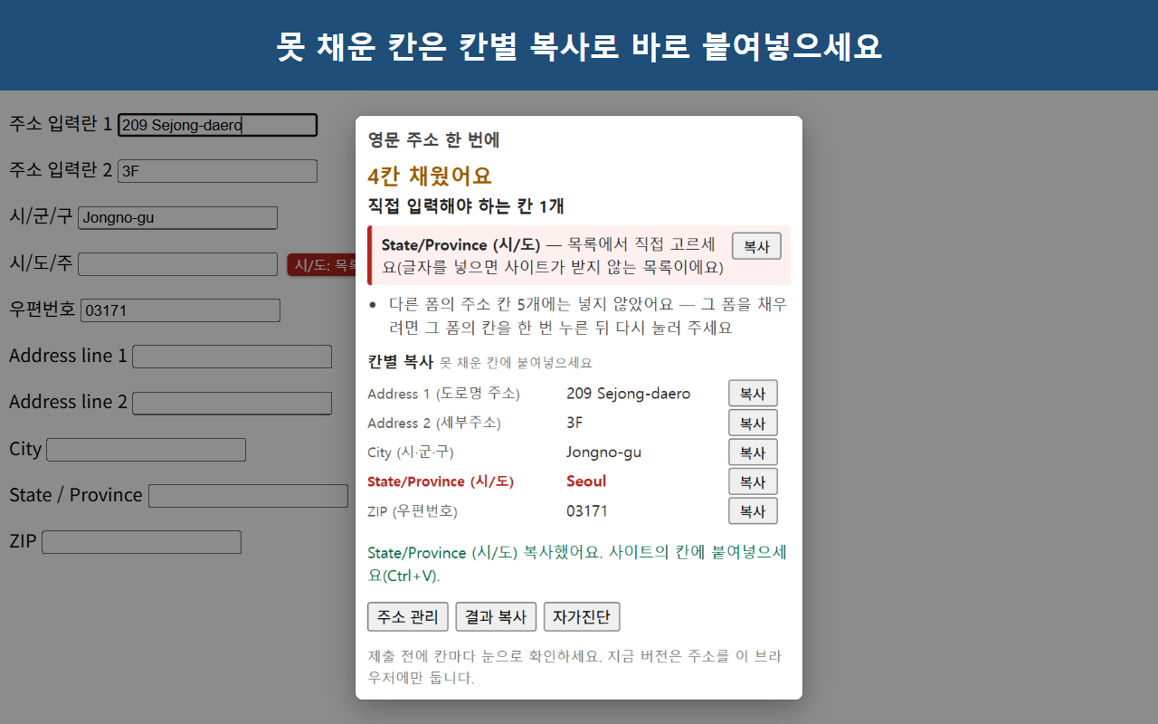Click the red 'Seoul' value text
The height and width of the screenshot is (724, 1158).
(586, 481)
